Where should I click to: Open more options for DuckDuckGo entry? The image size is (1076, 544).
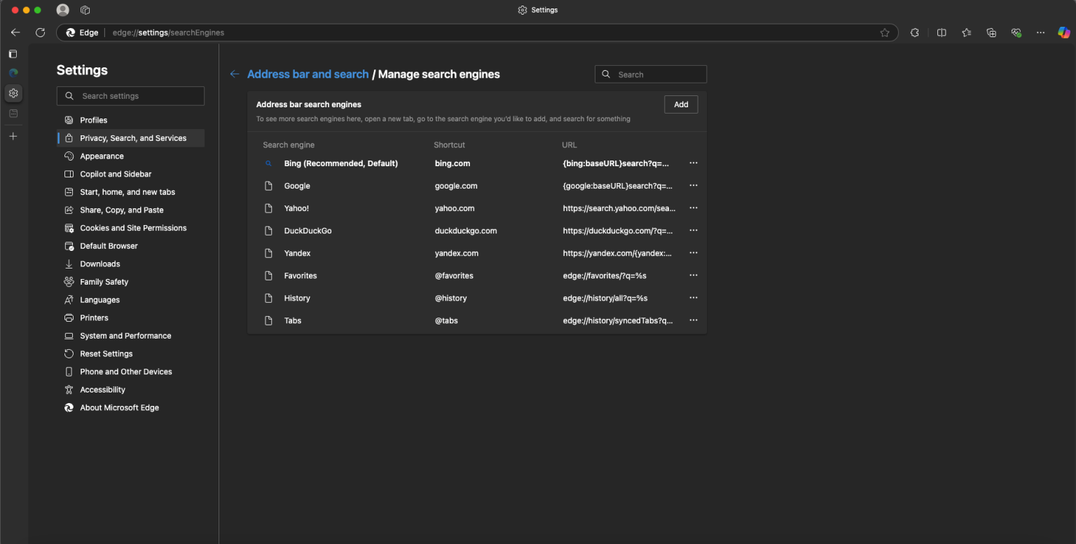tap(693, 230)
